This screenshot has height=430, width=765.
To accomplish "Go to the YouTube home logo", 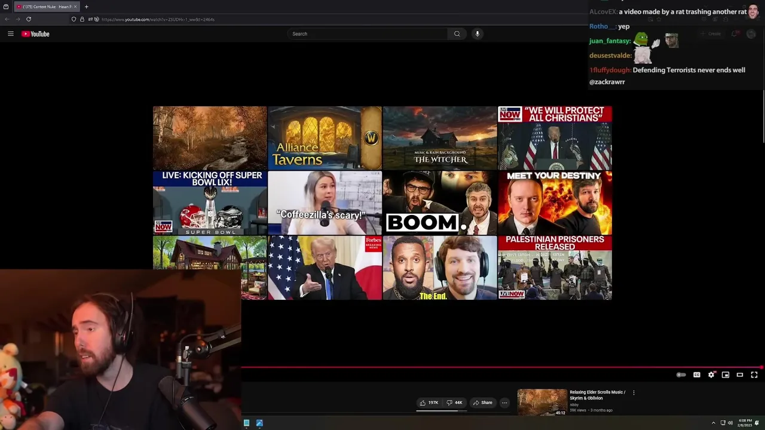I will [35, 34].
